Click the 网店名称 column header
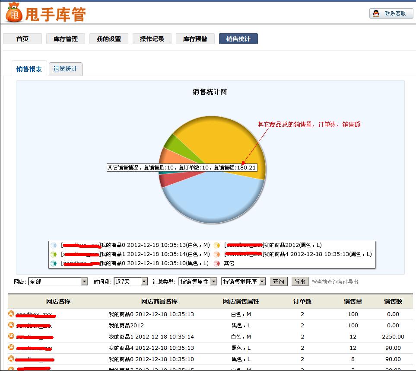This screenshot has height=371, width=416. [x=58, y=301]
